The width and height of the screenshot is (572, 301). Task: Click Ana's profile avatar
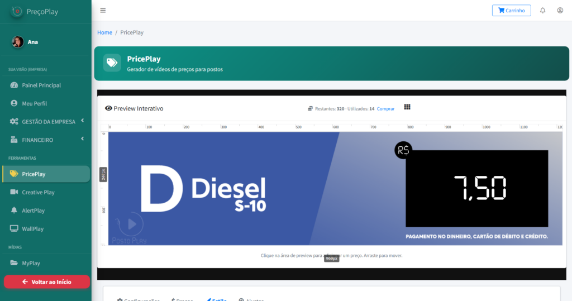pos(18,42)
